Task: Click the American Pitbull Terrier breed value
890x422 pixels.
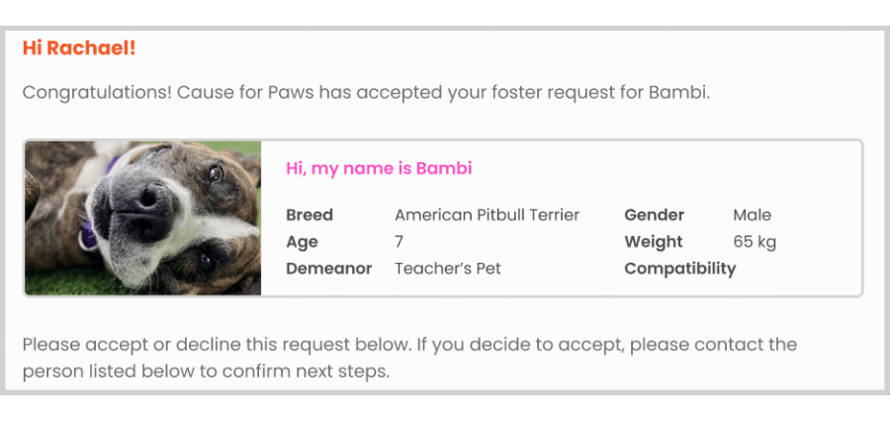Action: [x=487, y=215]
